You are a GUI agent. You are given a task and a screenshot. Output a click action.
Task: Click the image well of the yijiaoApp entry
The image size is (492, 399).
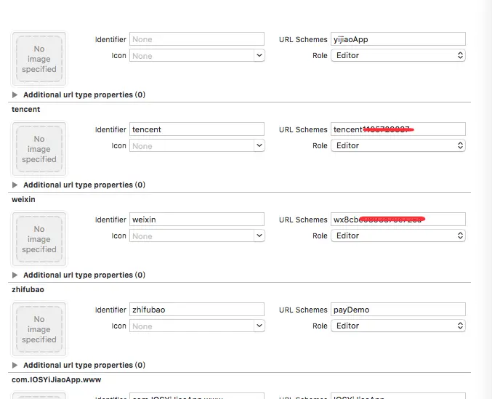pos(39,59)
